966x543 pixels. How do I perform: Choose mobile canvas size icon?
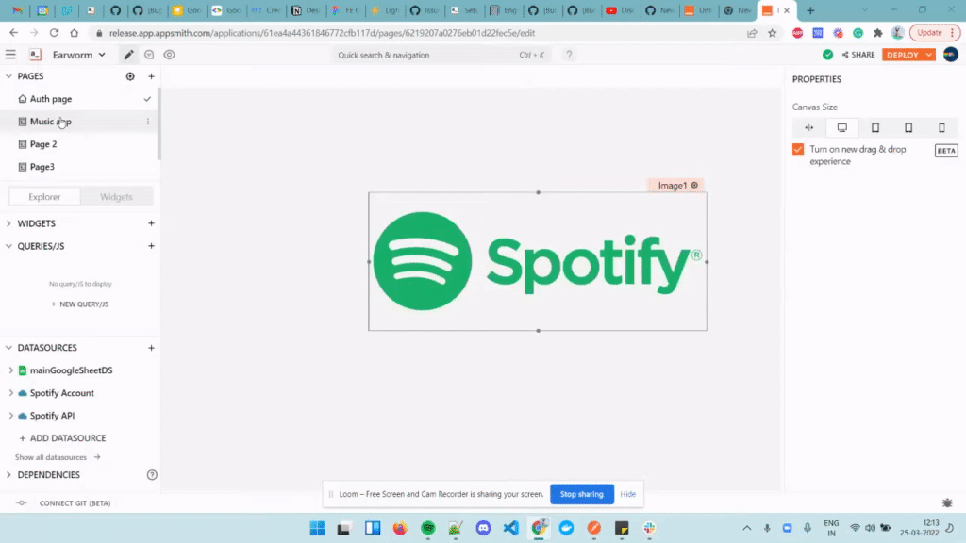[x=942, y=128]
